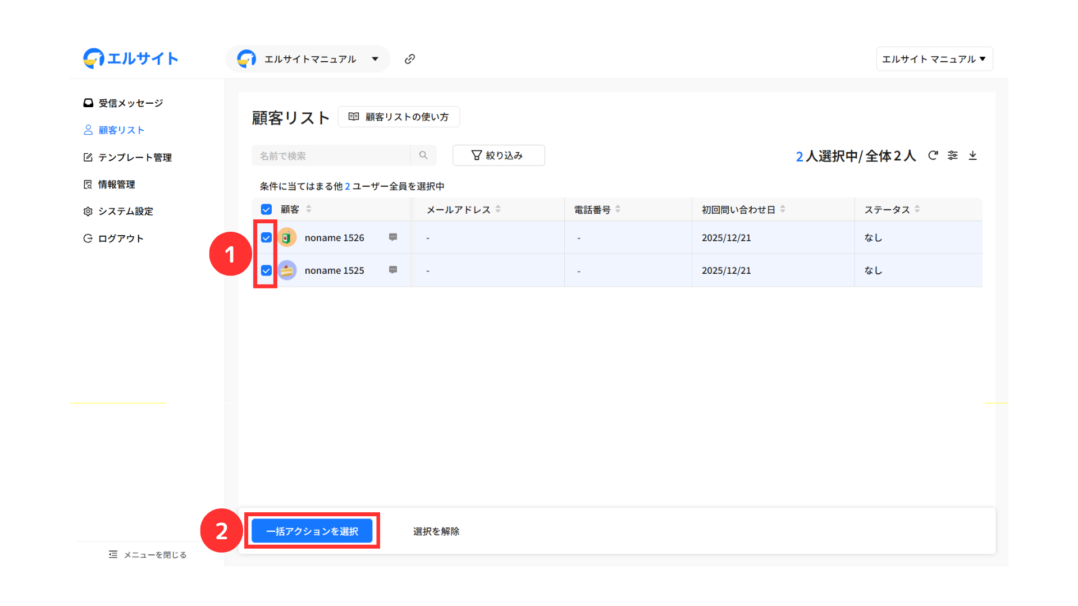The image size is (1078, 606).
Task: Click the 一括アクションを選択 button
Action: (312, 531)
